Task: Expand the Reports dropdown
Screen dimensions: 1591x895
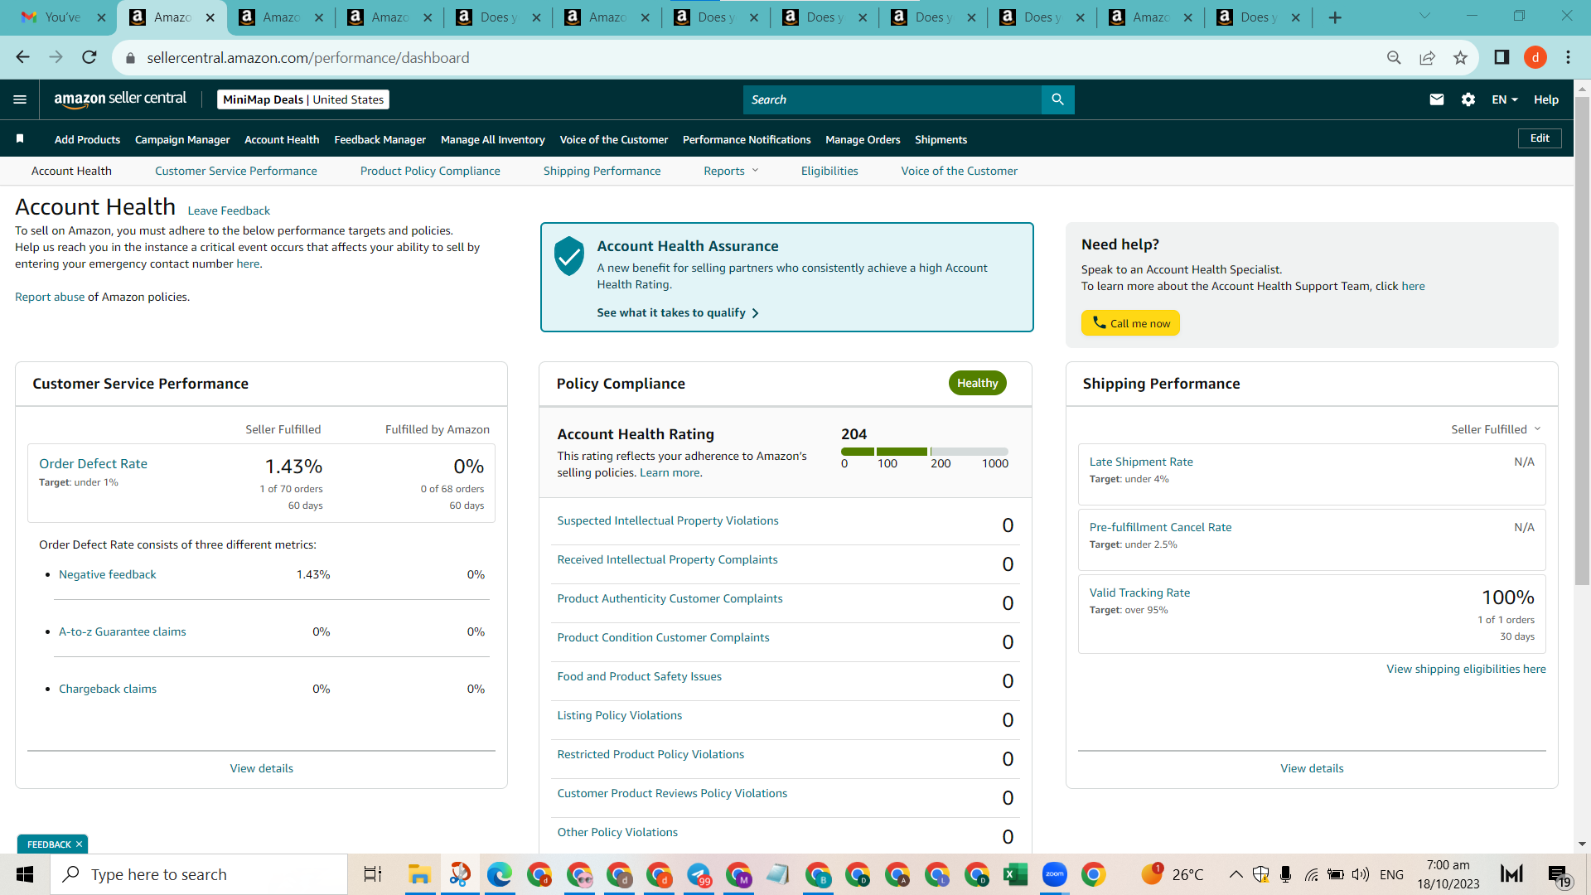Action: coord(731,171)
